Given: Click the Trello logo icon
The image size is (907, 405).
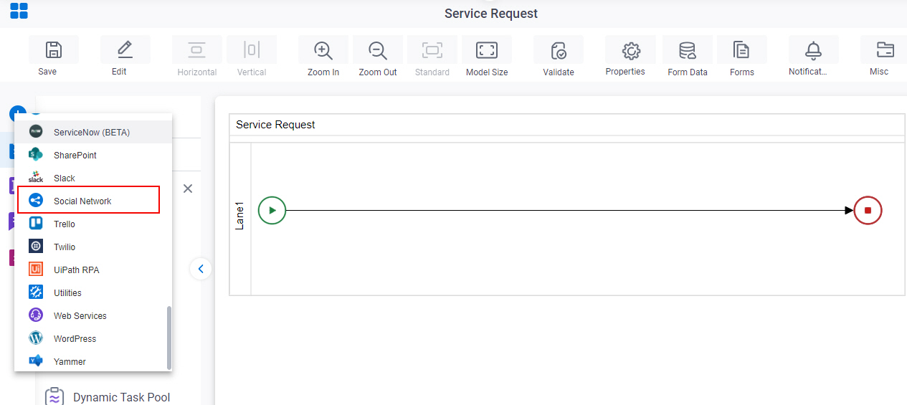Looking at the screenshot, I should (36, 224).
